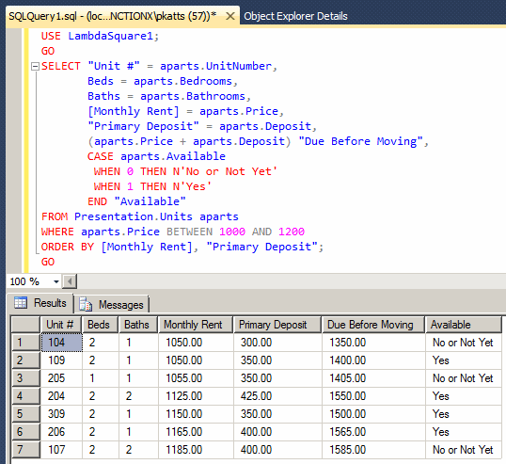Open the Results tab
Image resolution: width=506 pixels, height=464 pixels.
click(x=40, y=303)
